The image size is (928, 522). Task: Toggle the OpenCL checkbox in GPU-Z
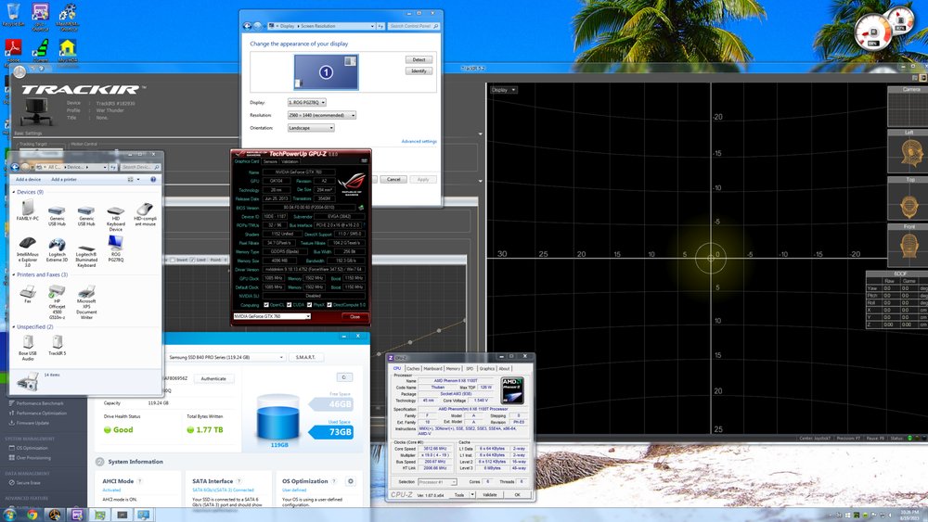click(x=265, y=305)
